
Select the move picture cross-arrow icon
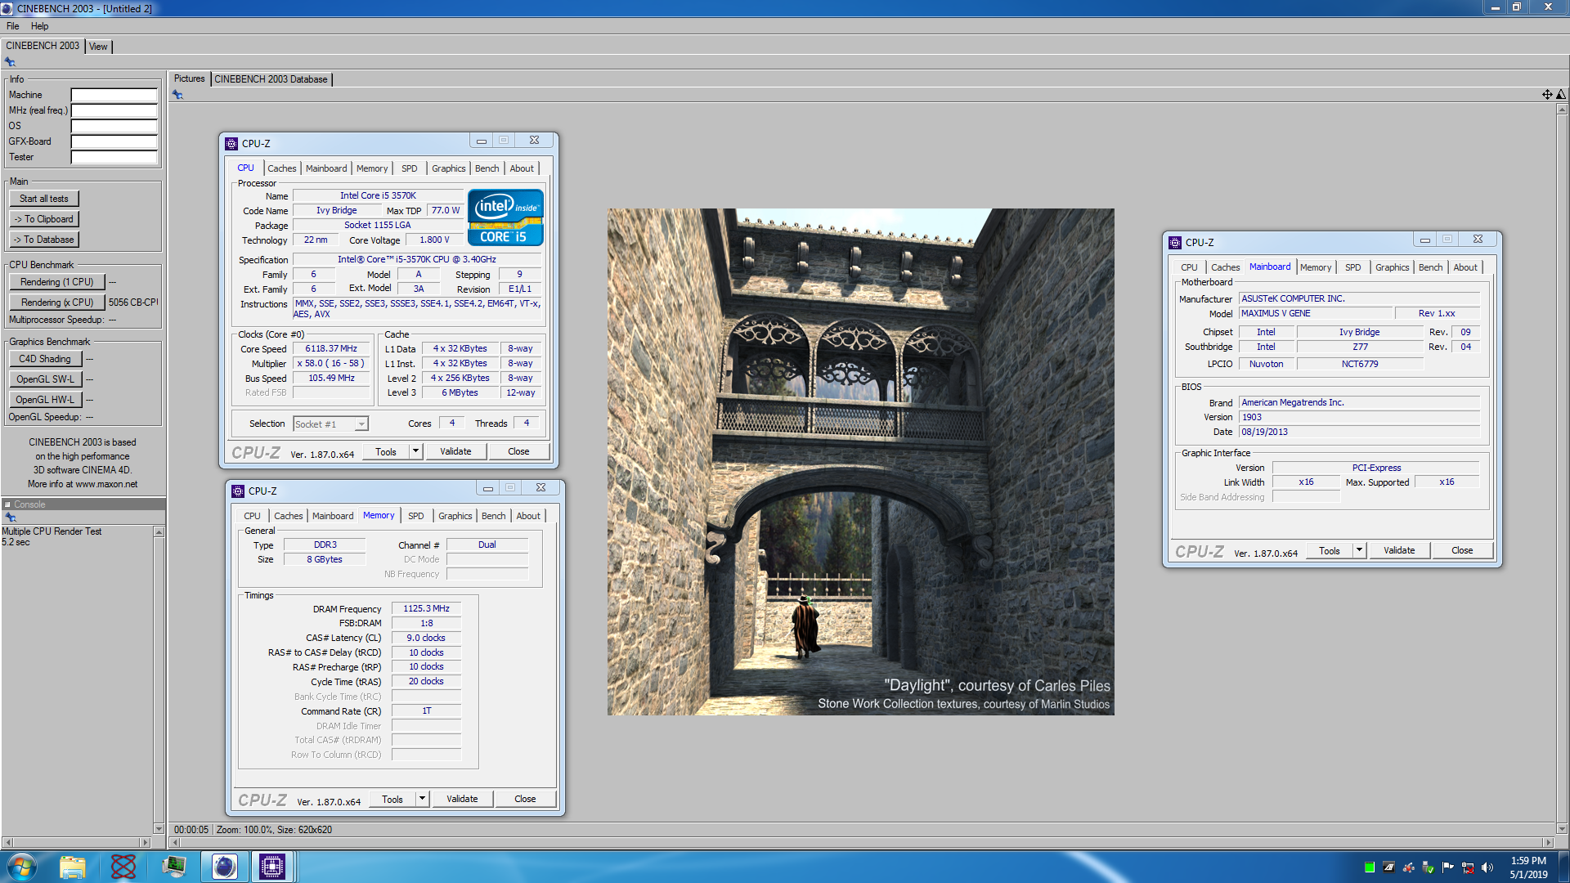click(1547, 95)
